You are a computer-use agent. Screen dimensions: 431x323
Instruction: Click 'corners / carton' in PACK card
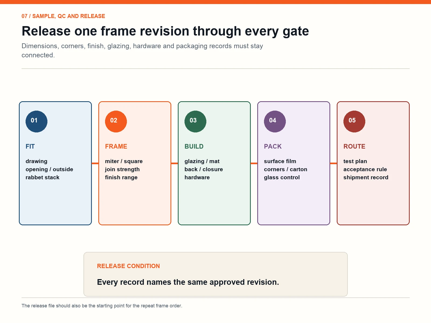(x=286, y=169)
